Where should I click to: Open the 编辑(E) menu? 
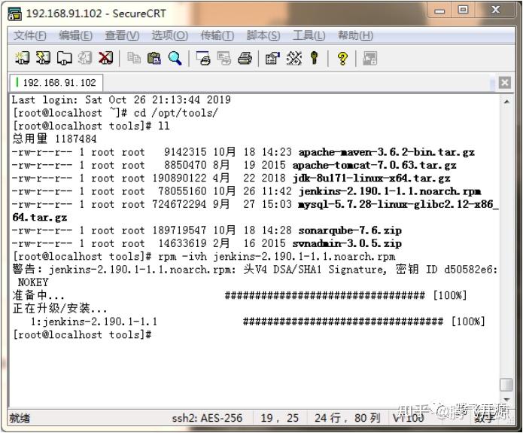[76, 35]
